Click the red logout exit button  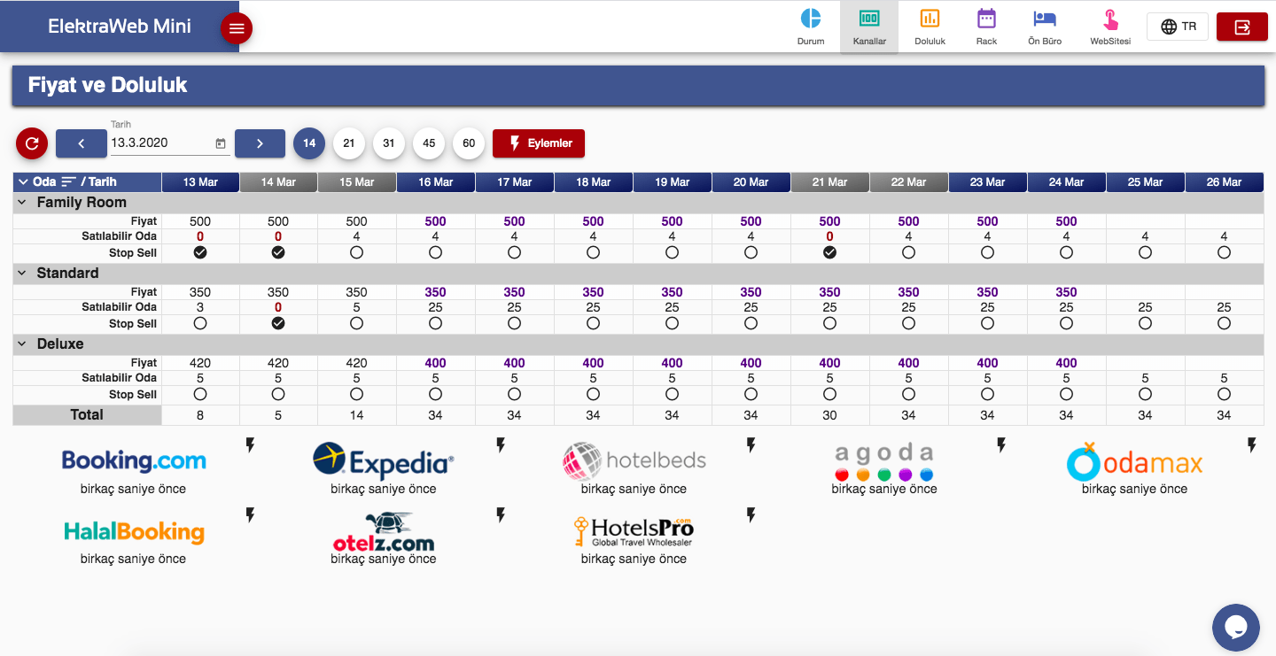coord(1242,27)
